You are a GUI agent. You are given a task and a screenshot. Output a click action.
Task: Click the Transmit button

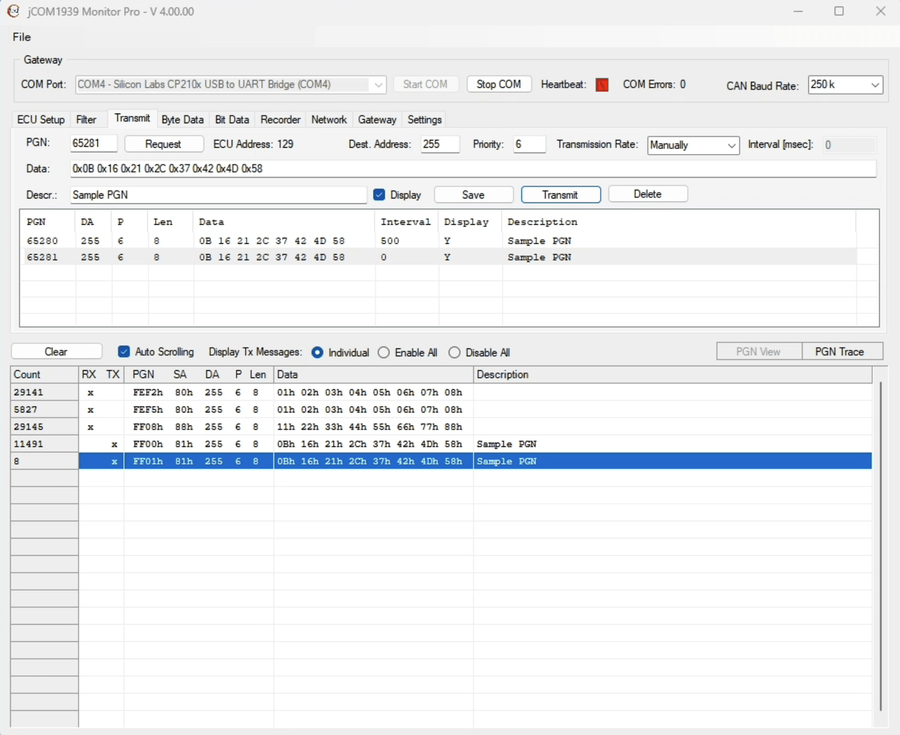(x=561, y=194)
